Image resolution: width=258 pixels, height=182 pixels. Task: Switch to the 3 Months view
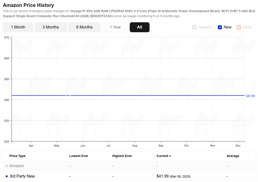tap(50, 27)
